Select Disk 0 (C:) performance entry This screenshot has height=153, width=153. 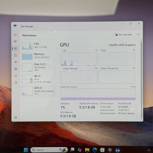point(38,67)
